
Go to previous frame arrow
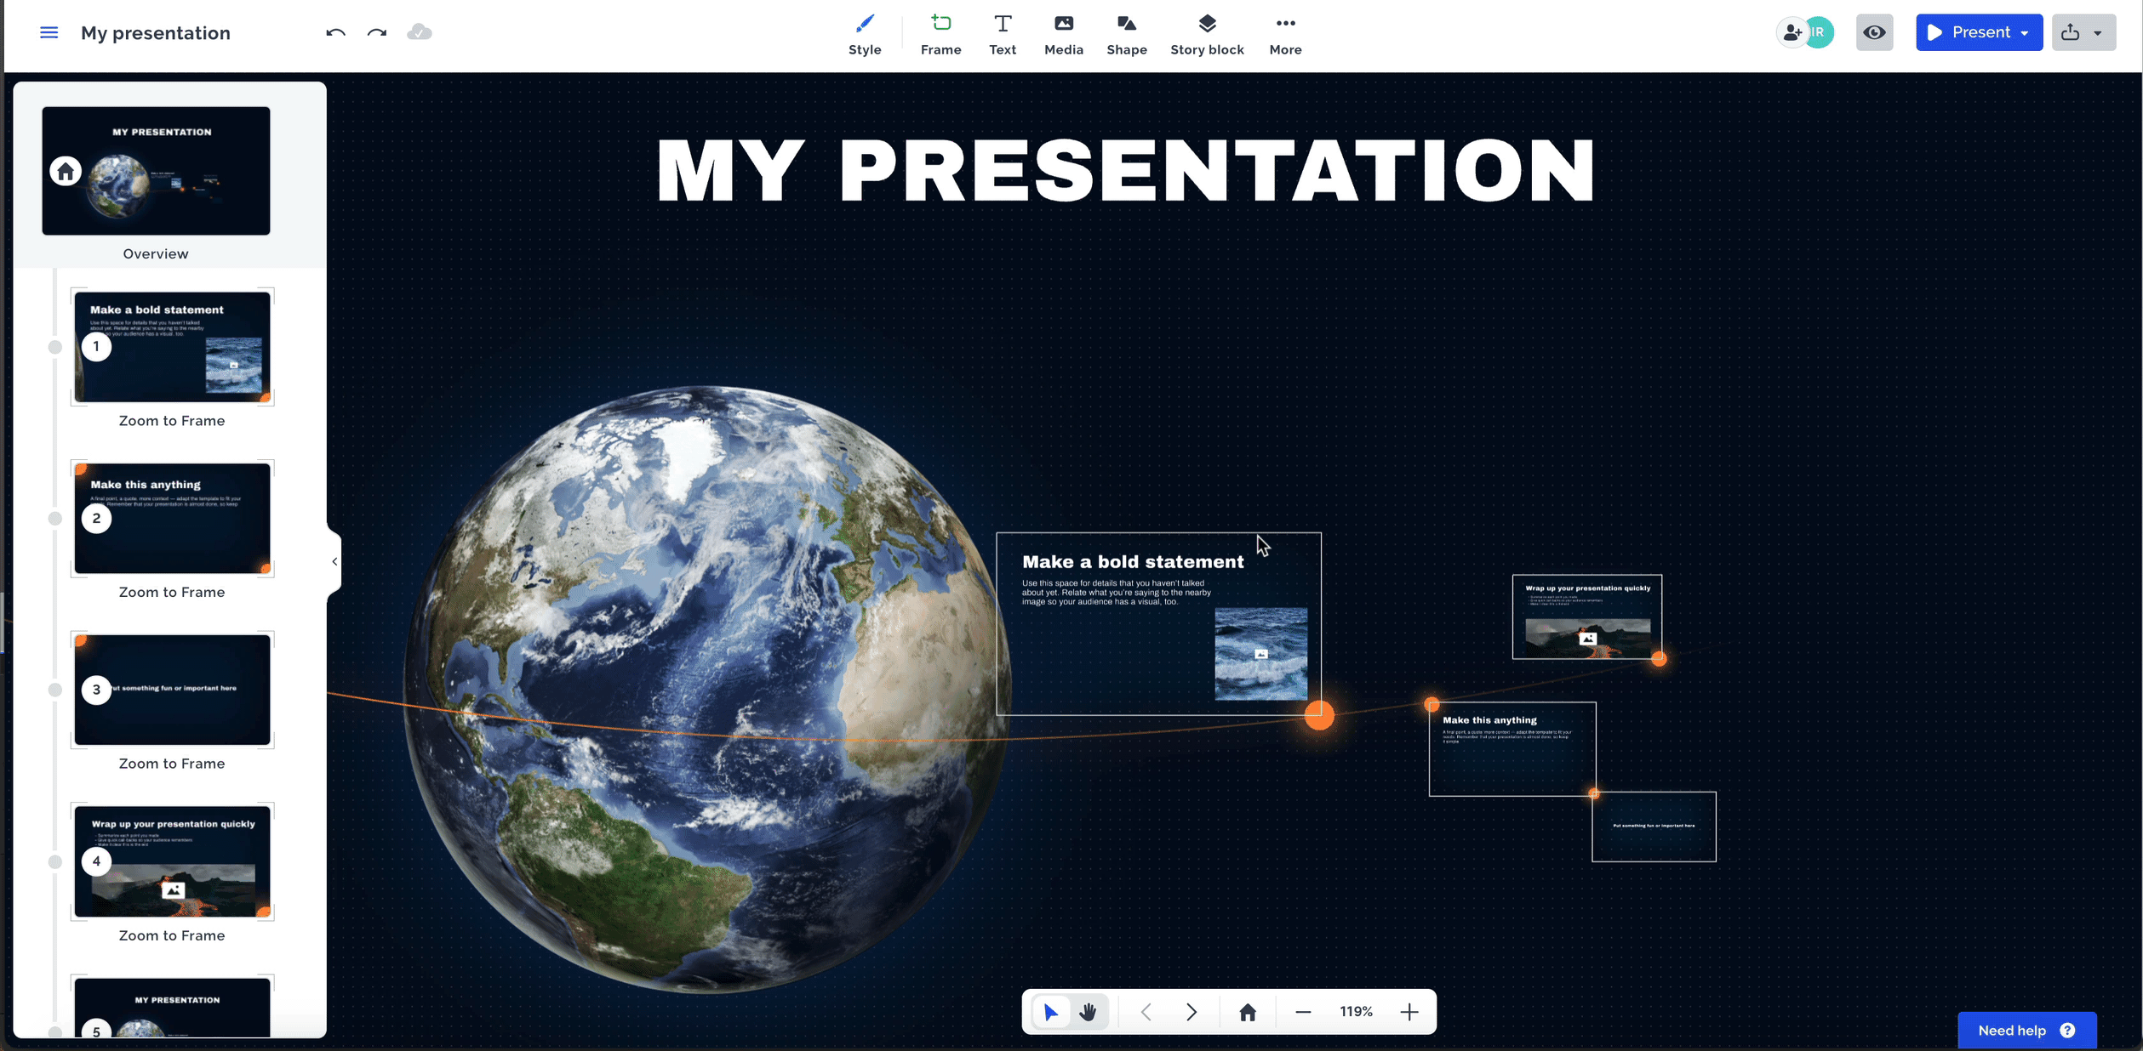(x=1146, y=1012)
